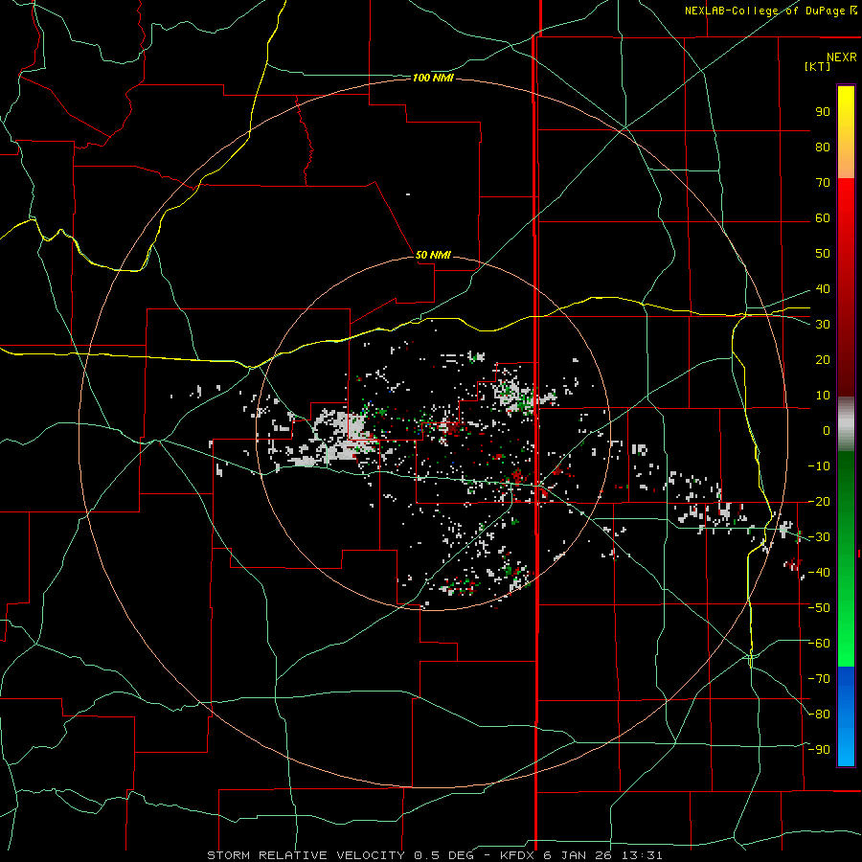This screenshot has width=862, height=862.
Task: Click the 50 value on velocity scale
Action: coord(823,254)
